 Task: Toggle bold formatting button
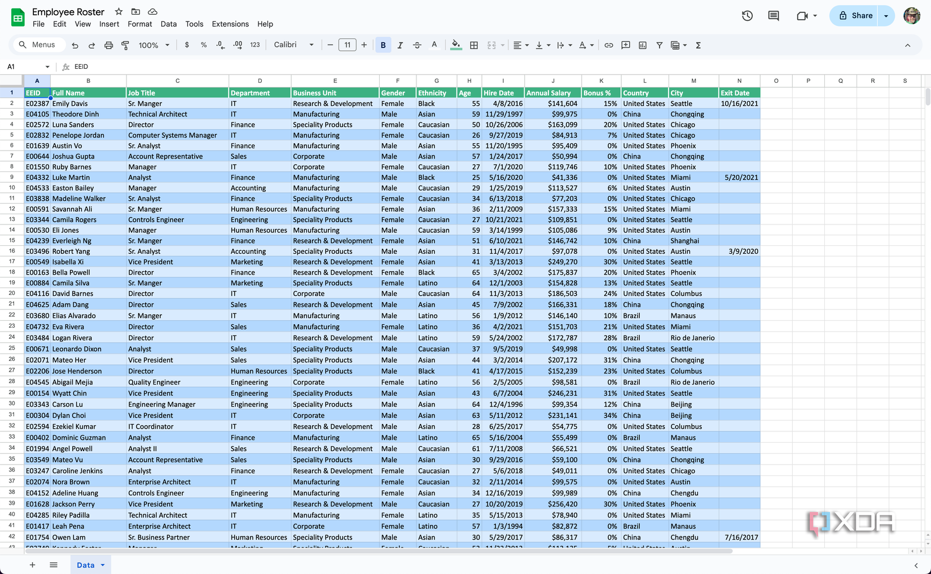[383, 45]
